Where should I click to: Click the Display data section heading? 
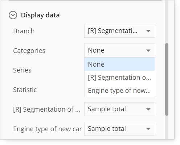(40, 15)
